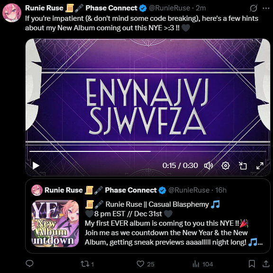Open the @RunieRuse handle link at top

(169, 8)
